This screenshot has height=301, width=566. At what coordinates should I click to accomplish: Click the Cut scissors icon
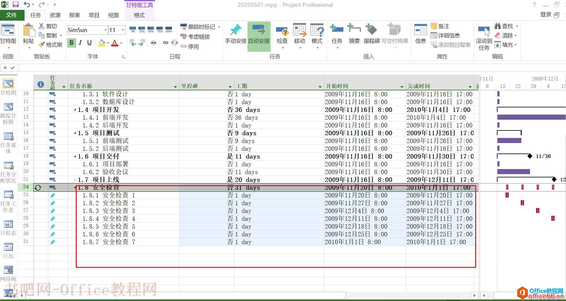tap(42, 26)
